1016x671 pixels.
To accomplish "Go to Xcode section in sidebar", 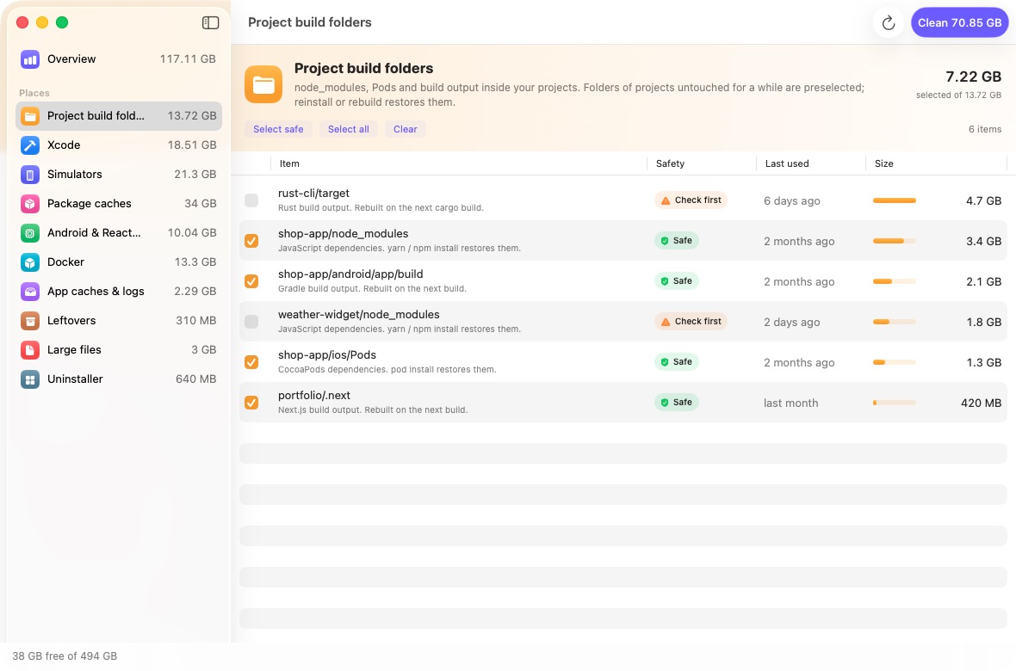I will [119, 145].
